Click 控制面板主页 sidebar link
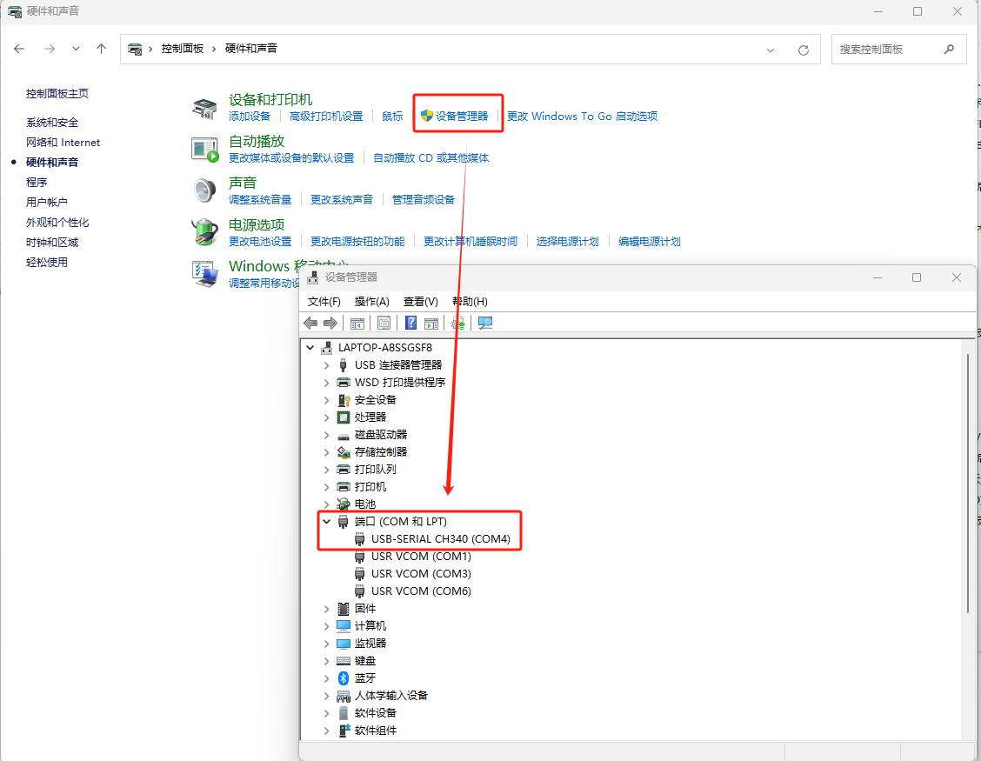Viewport: 981px width, 761px height. pos(57,94)
